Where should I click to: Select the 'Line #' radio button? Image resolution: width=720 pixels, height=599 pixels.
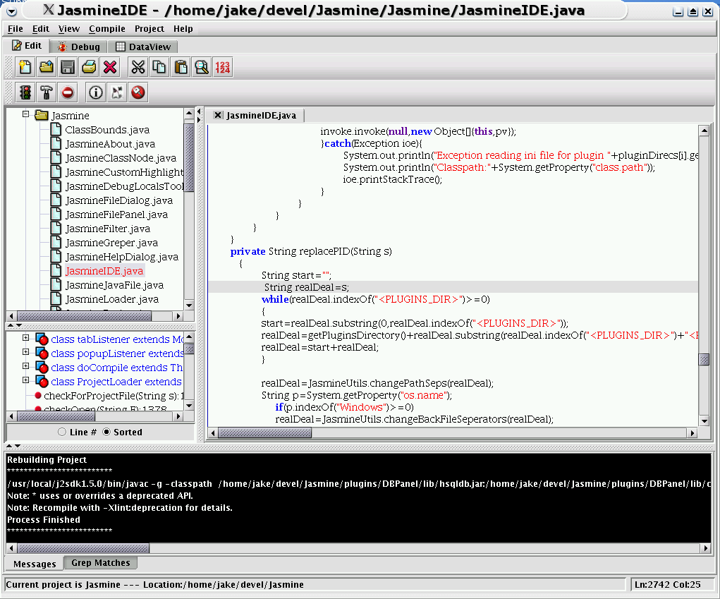63,432
